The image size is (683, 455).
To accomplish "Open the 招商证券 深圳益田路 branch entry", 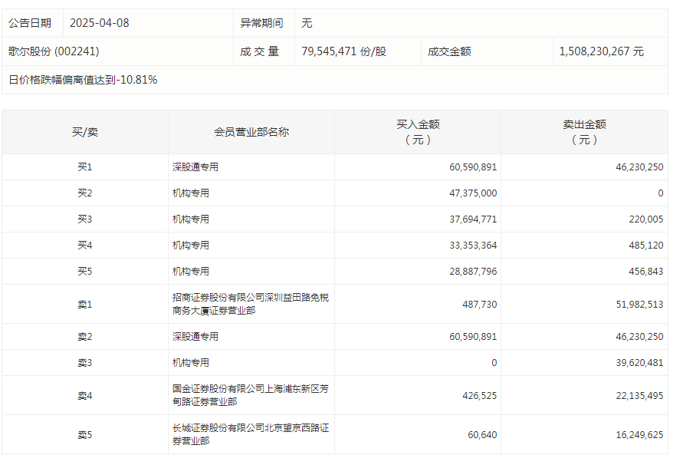I will pyautogui.click(x=251, y=304).
